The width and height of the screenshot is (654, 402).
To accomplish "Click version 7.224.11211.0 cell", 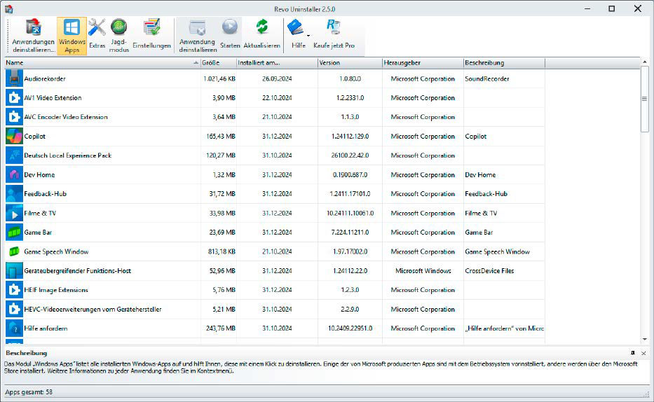I will point(350,232).
